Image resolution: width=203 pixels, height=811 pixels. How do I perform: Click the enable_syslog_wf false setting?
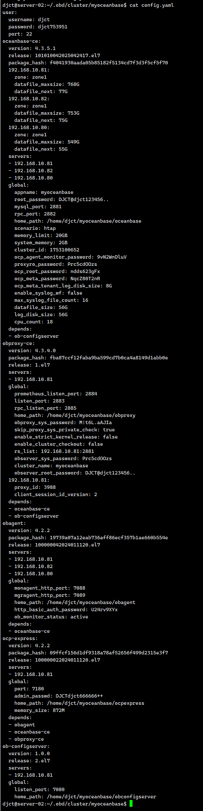[48, 293]
